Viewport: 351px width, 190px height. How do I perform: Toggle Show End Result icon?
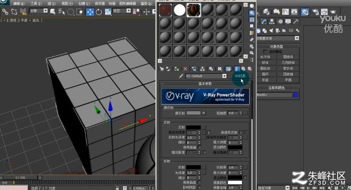pos(237,69)
